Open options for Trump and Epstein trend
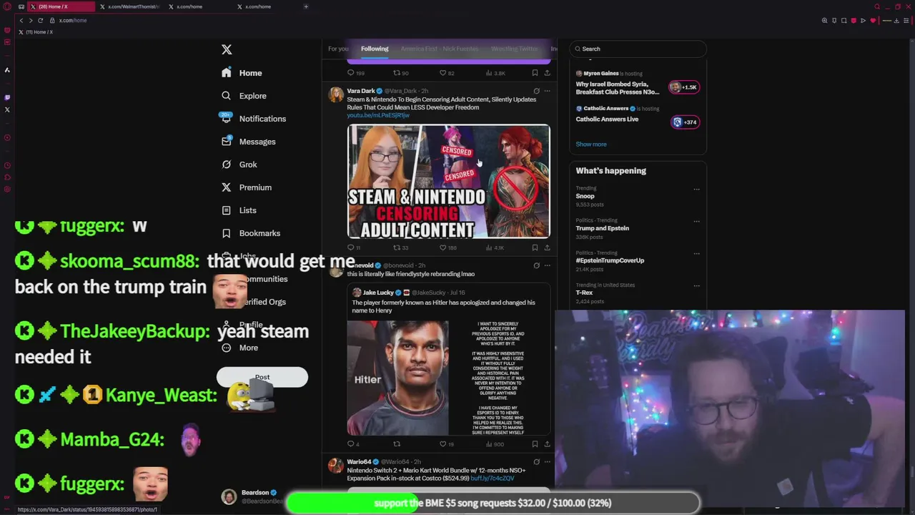Viewport: 915px width, 515px height. pyautogui.click(x=696, y=222)
